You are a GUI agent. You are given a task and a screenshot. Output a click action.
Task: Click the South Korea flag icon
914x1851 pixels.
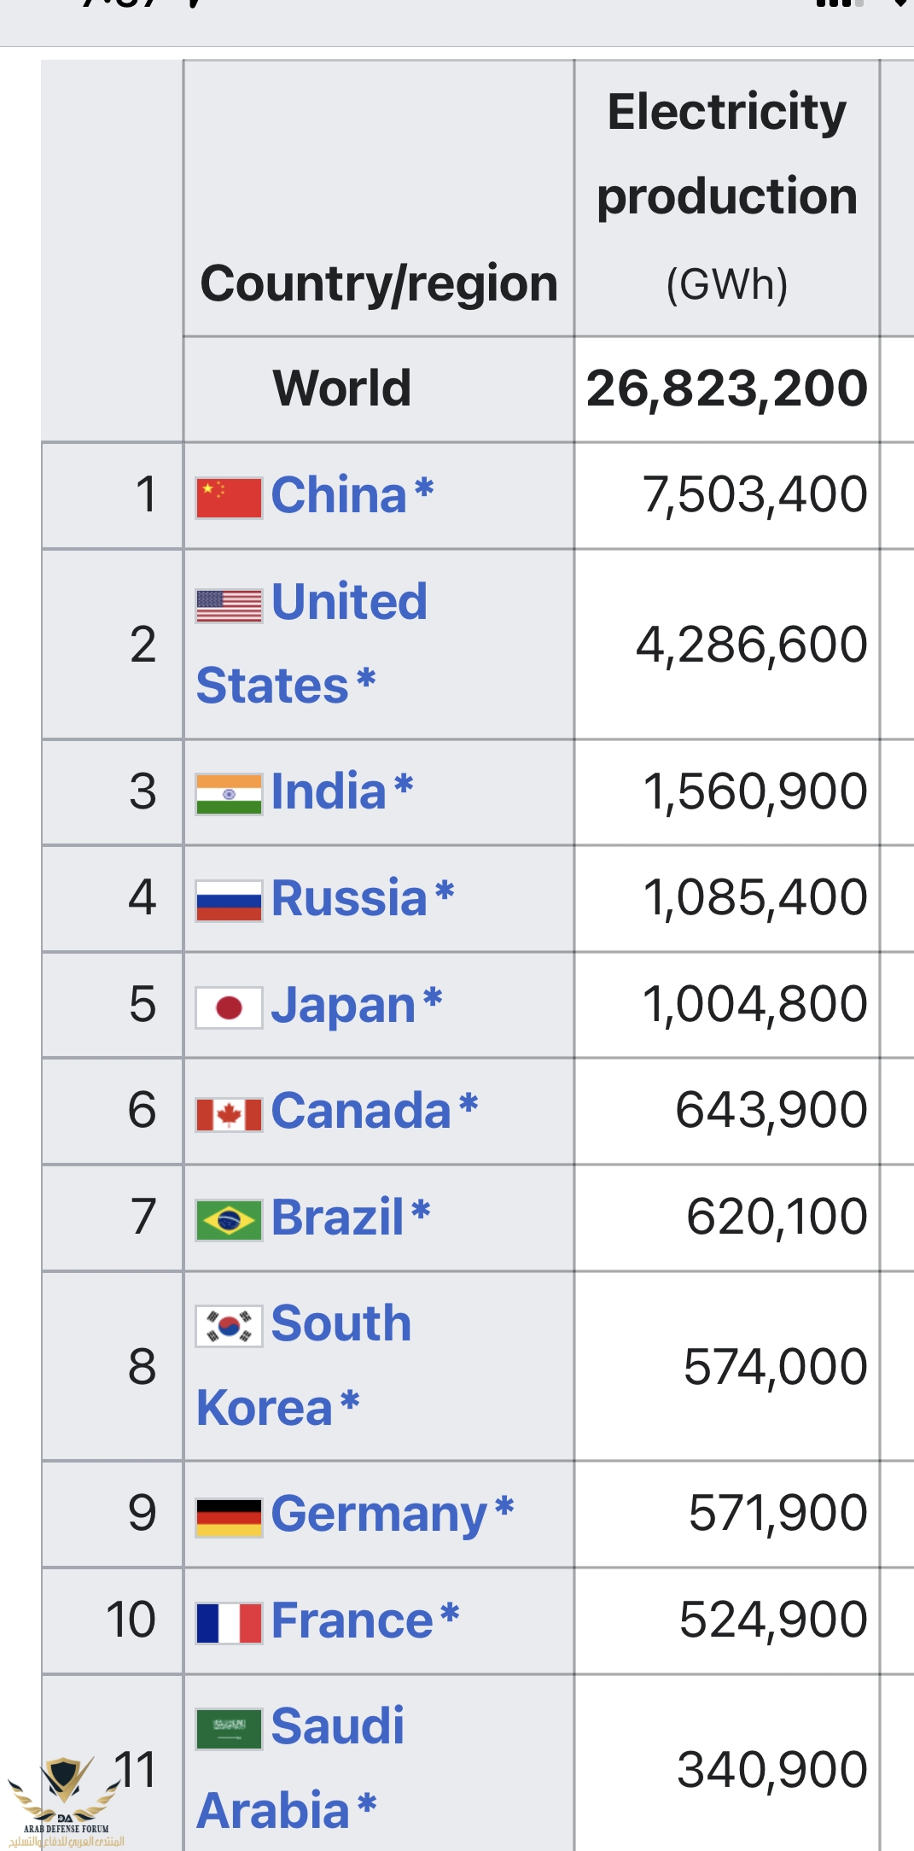pyautogui.click(x=228, y=1326)
